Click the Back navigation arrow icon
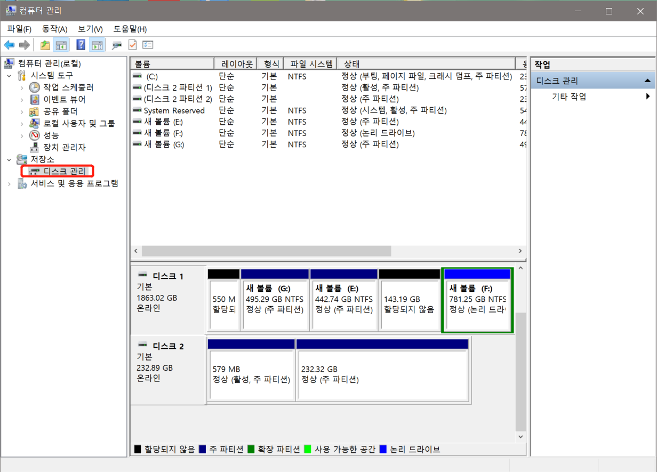 point(9,44)
